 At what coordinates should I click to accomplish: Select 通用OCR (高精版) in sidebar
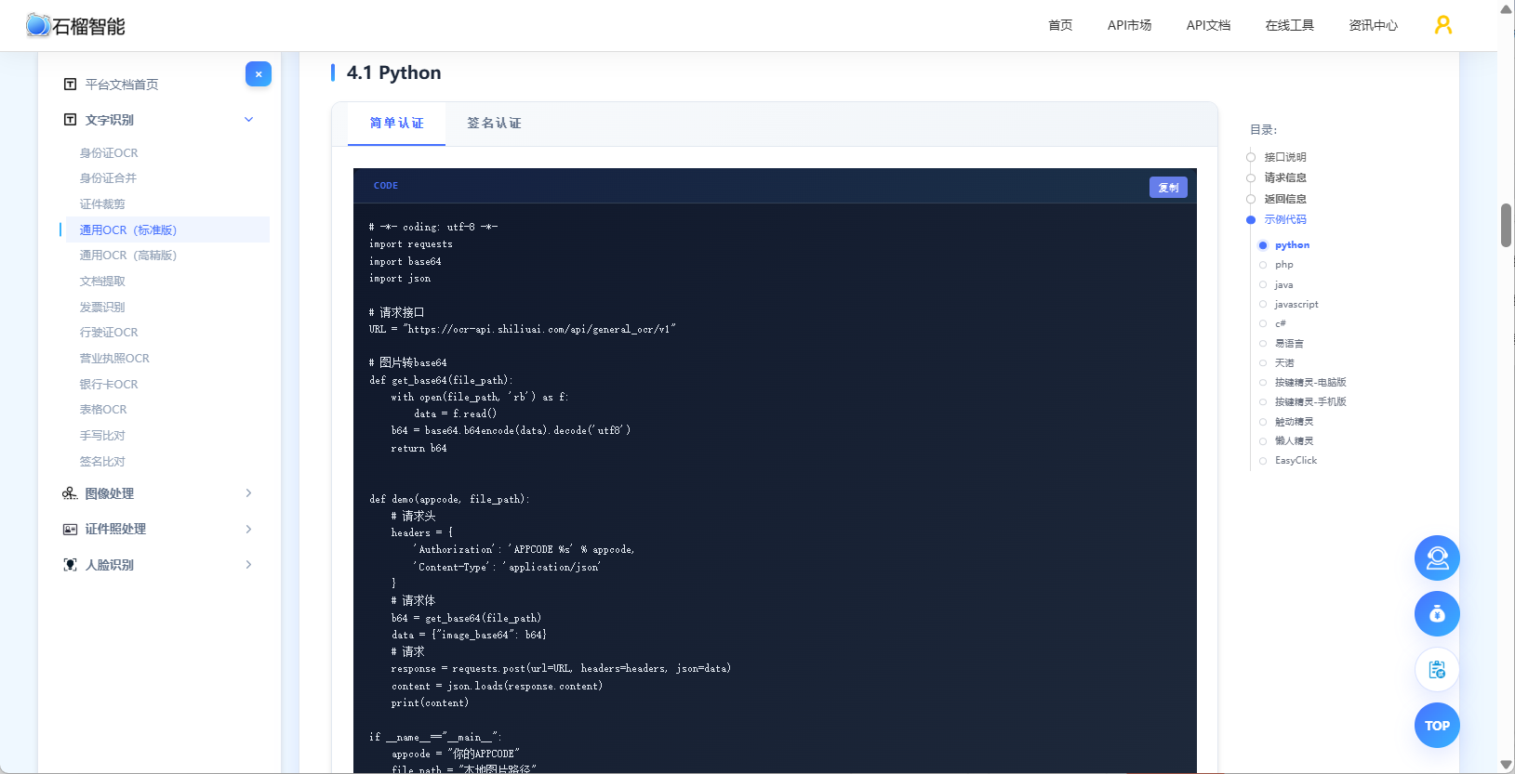128,256
